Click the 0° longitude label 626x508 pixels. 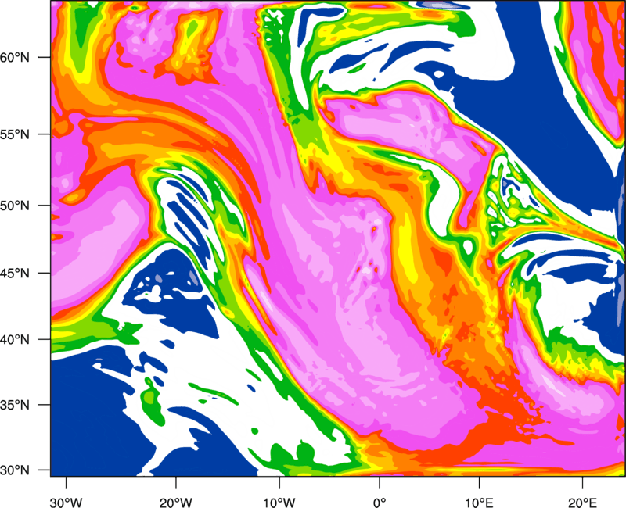380,503
